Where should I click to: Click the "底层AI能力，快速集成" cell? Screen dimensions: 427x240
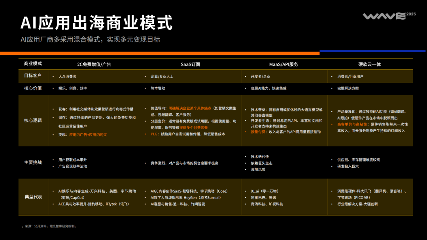point(268,88)
